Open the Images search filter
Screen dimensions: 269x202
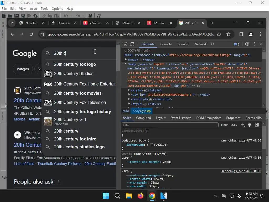point(23,69)
